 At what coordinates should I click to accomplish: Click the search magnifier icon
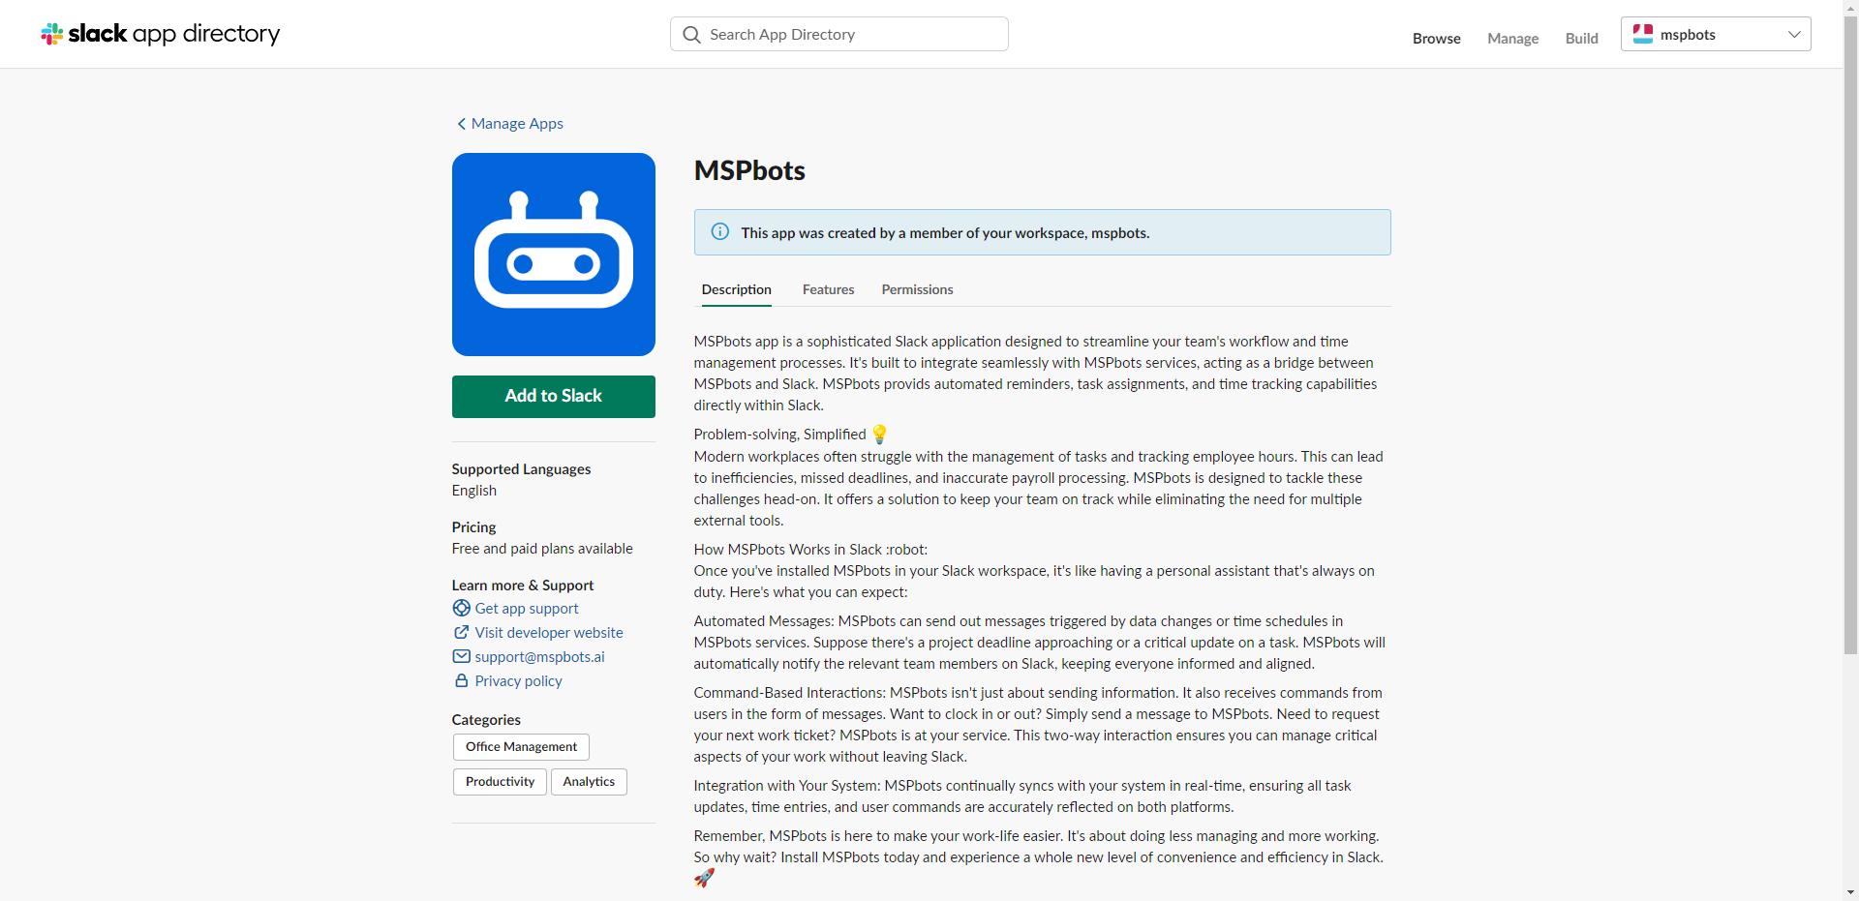[x=691, y=35]
